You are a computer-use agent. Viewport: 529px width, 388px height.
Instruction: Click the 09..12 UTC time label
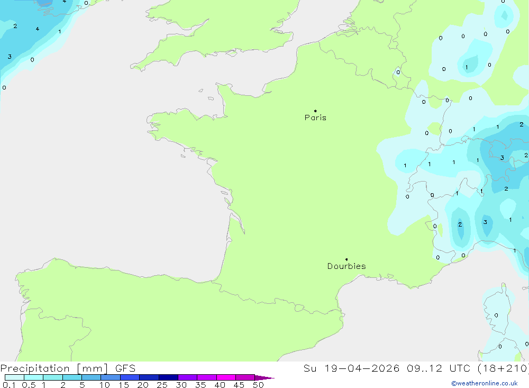click(438, 368)
